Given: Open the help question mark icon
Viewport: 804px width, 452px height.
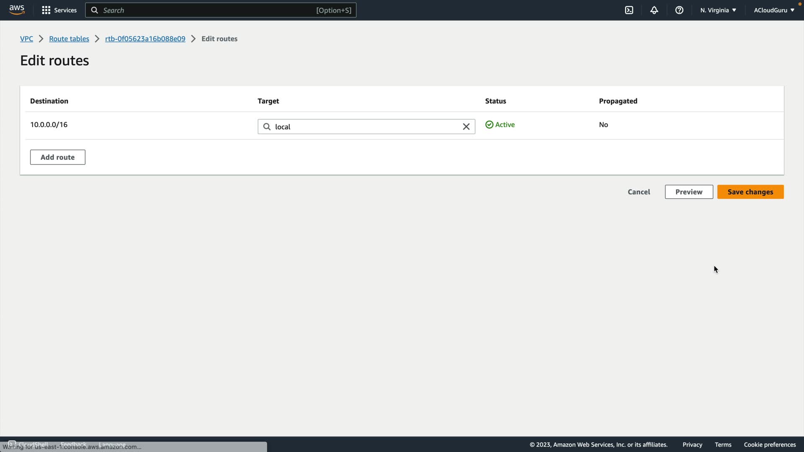Looking at the screenshot, I should point(679,10).
